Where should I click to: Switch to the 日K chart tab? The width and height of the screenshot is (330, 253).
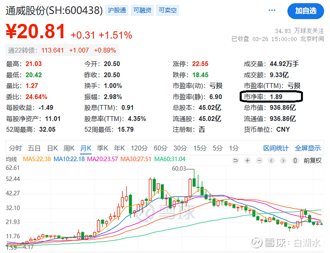pyautogui.click(x=52, y=148)
